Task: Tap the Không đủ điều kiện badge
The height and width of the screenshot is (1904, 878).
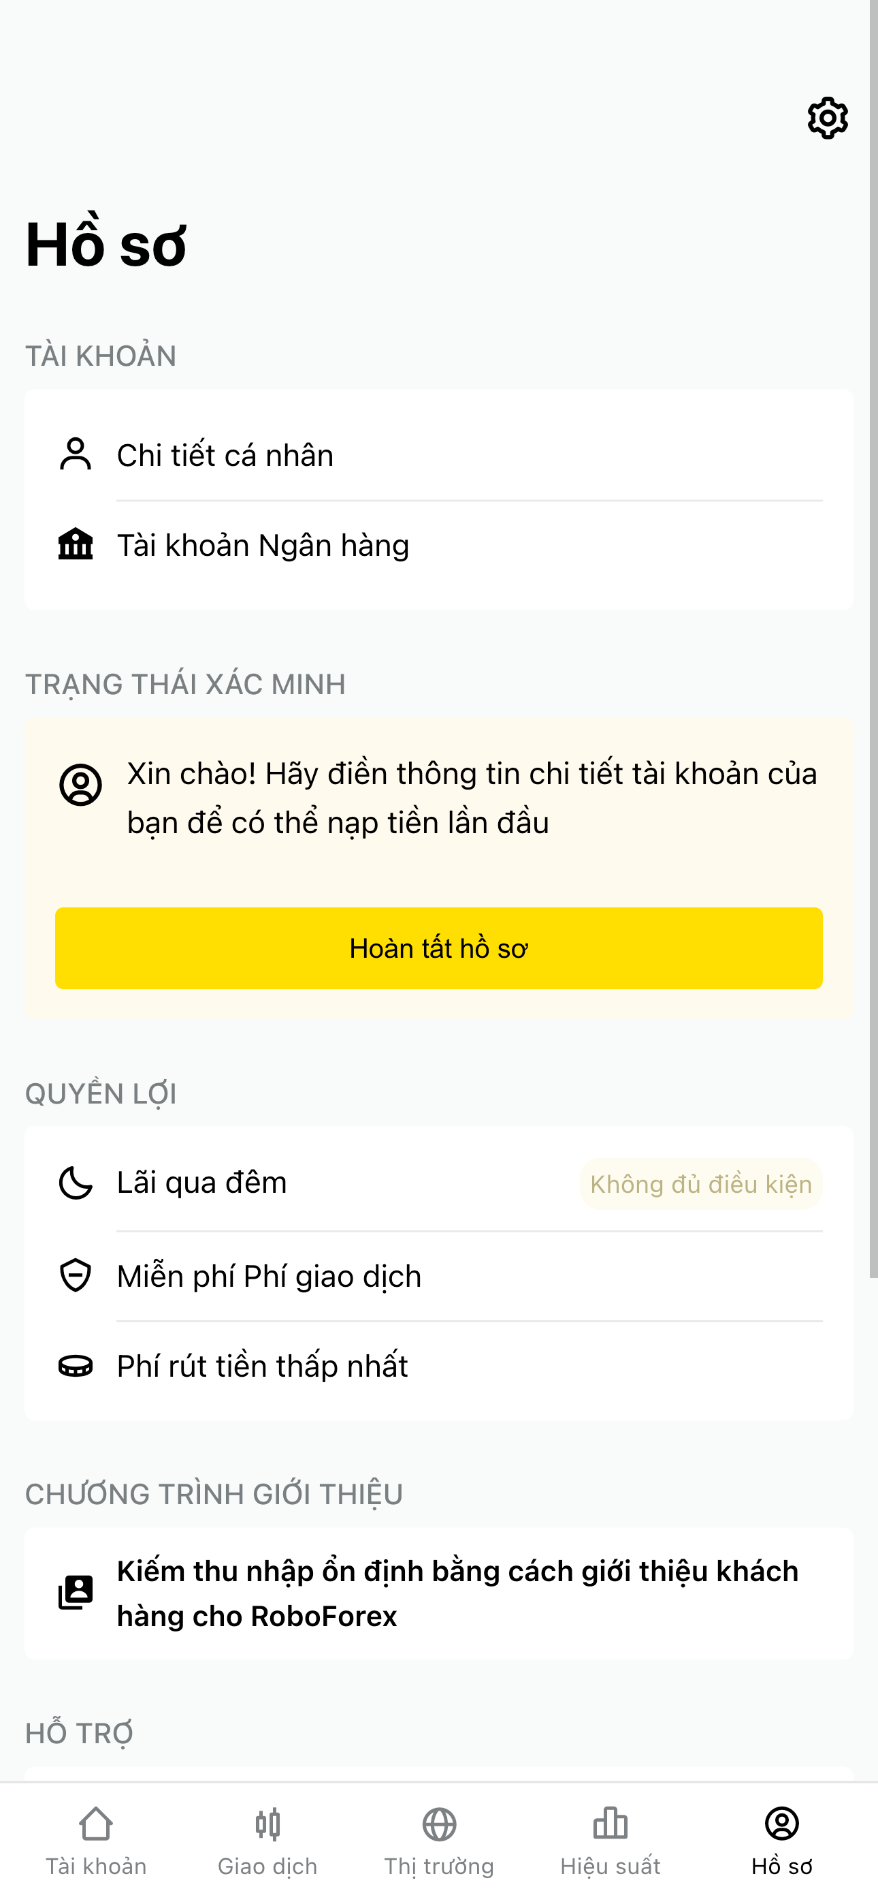Action: (x=701, y=1183)
